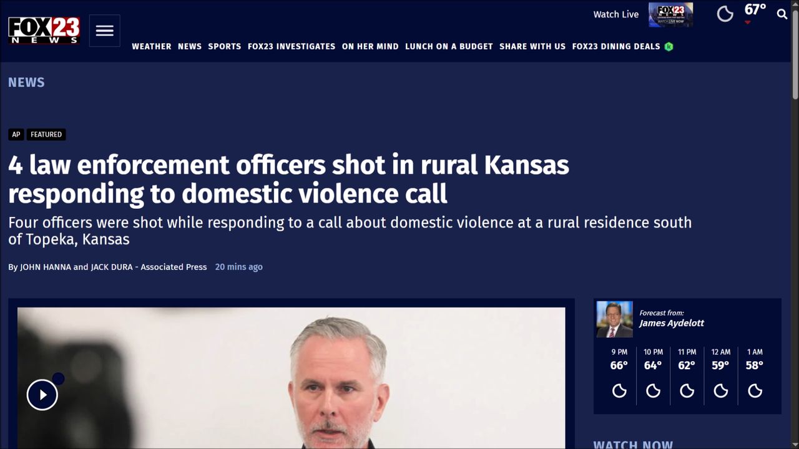The image size is (799, 449).
Task: Open the Watch Live stream thumbnail
Action: click(x=671, y=14)
